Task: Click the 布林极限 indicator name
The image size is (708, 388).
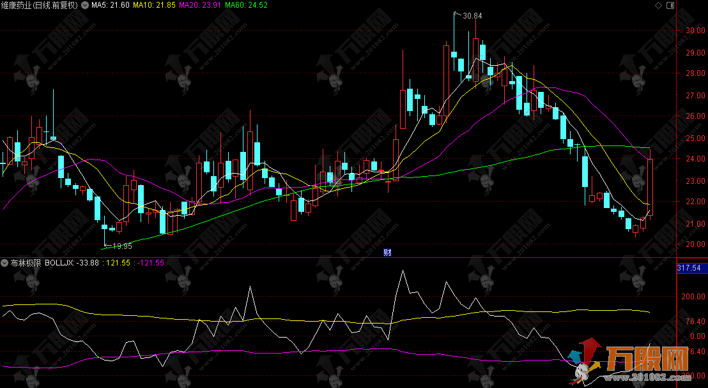Action: click(26, 263)
